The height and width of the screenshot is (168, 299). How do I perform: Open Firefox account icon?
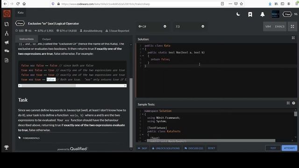pyautogui.click(x=289, y=4)
